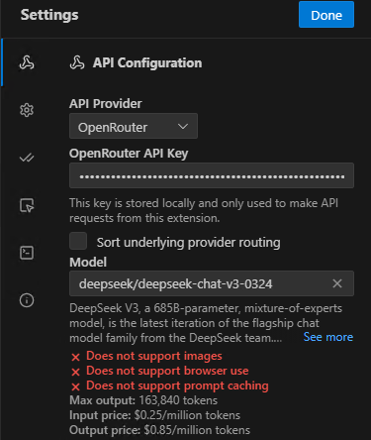This screenshot has height=440, width=371.
Task: Click the See more link
Action: point(327,337)
